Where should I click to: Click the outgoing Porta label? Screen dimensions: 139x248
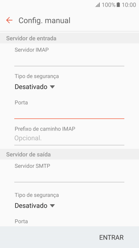point(21,221)
